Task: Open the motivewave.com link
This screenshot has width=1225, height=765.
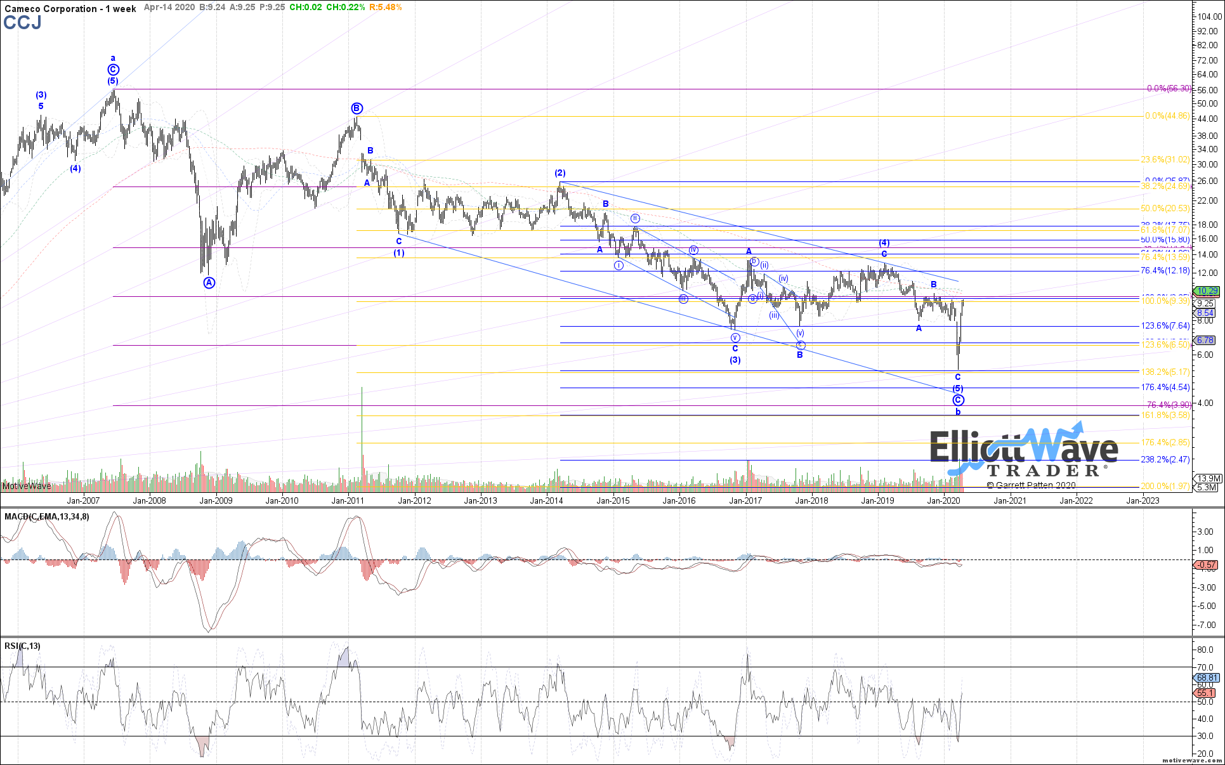Action: 1191,760
